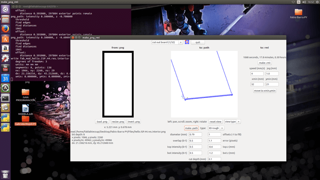Select the MODELA.odt desktop file
The image size is (320, 180).
26,110
